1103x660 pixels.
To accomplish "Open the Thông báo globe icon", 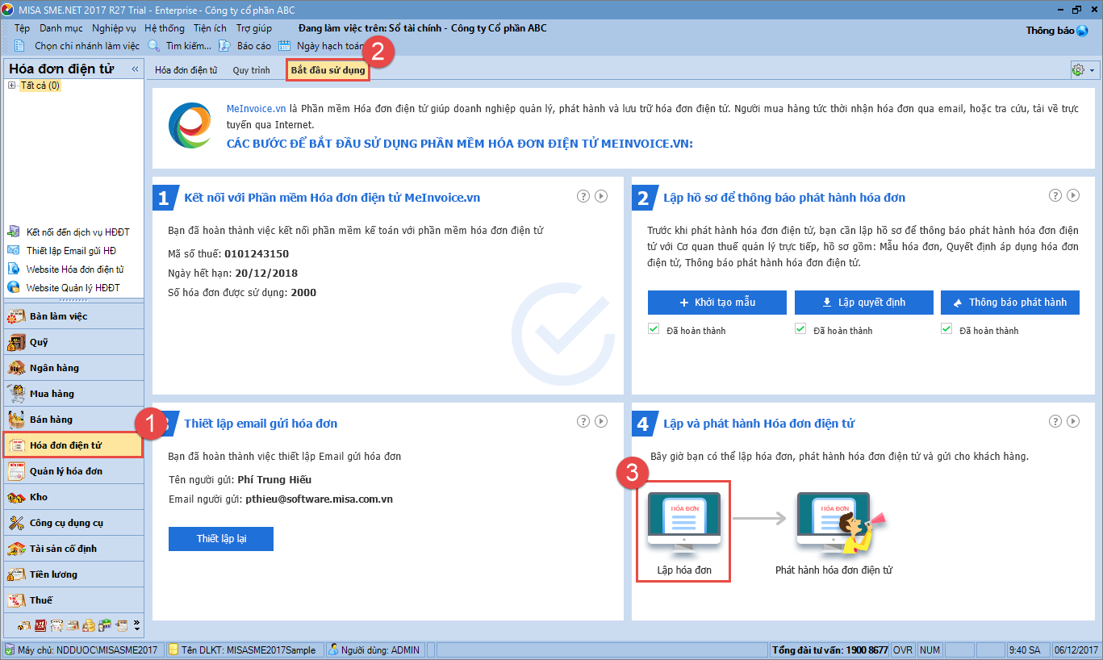I will 1083,31.
